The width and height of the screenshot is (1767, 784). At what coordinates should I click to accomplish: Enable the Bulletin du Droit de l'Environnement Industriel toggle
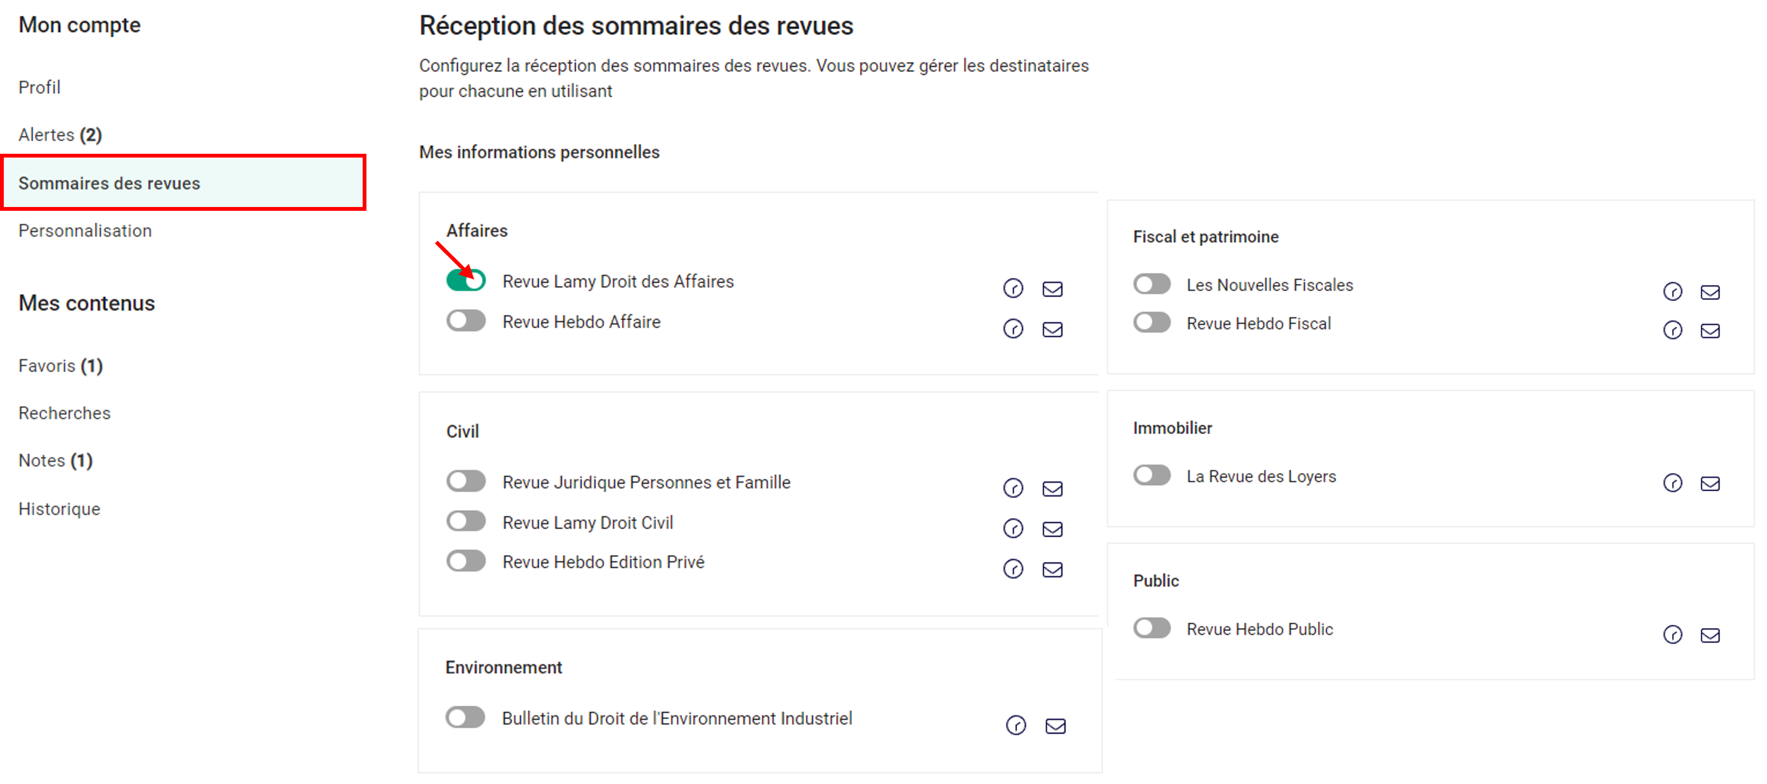pos(466,717)
